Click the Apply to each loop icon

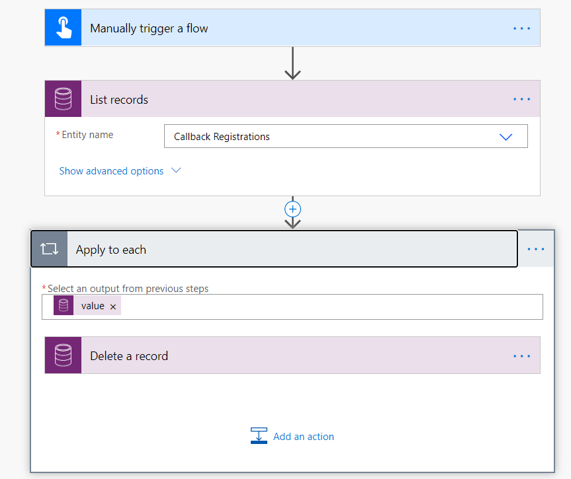click(x=49, y=249)
